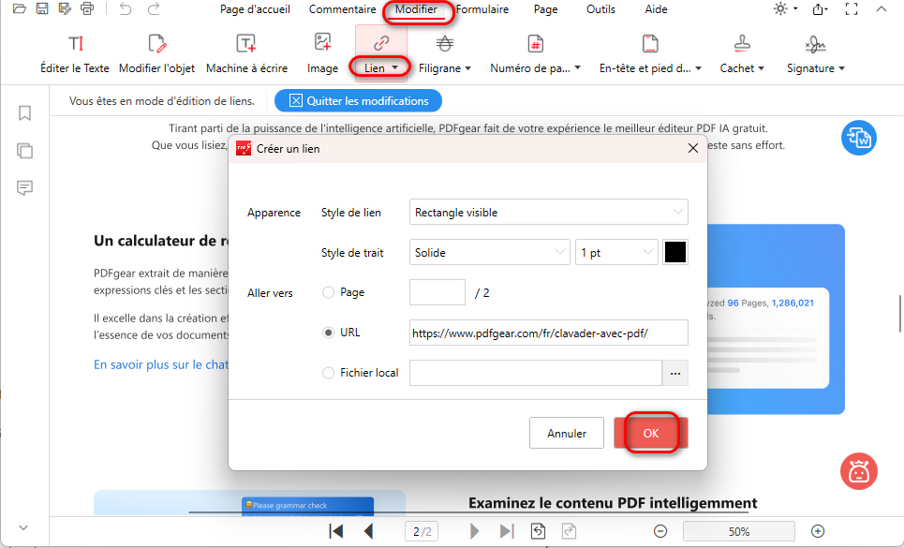Select the Fichier local radio button
The image size is (904, 548).
328,373
